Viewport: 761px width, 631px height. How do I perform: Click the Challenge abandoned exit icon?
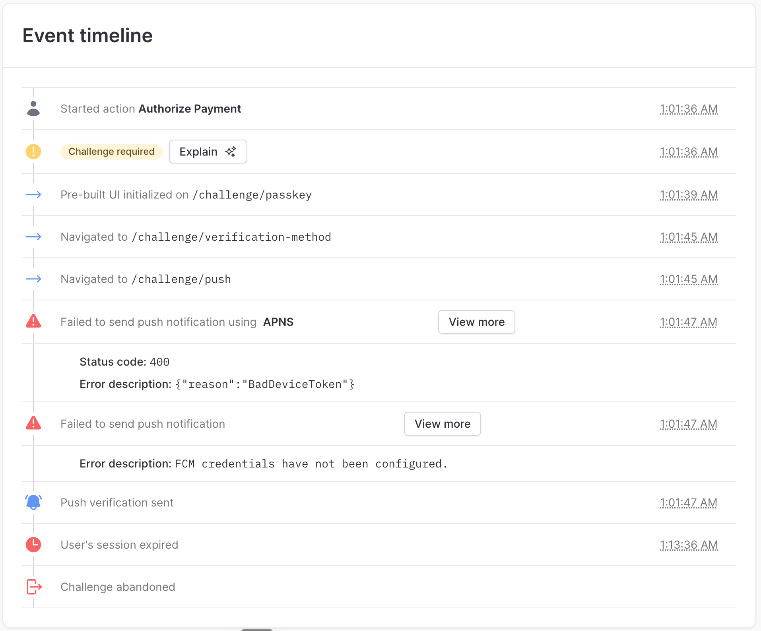[34, 587]
